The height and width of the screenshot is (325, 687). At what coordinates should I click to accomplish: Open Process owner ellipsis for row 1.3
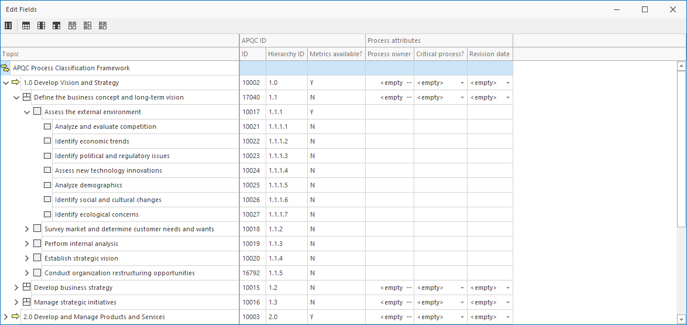point(409,302)
